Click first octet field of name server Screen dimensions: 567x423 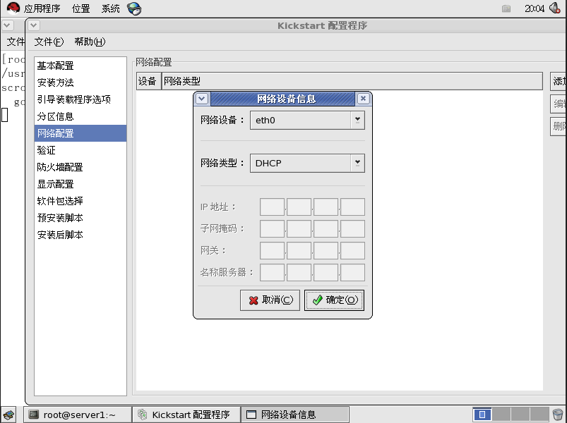[x=272, y=273]
